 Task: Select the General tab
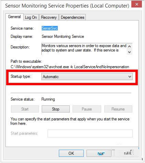(14, 17)
